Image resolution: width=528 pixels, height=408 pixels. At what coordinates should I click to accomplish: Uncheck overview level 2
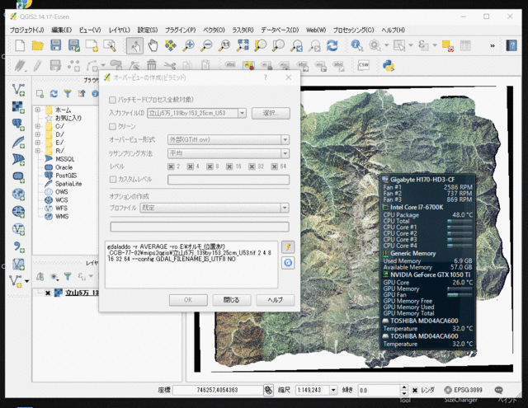(171, 166)
